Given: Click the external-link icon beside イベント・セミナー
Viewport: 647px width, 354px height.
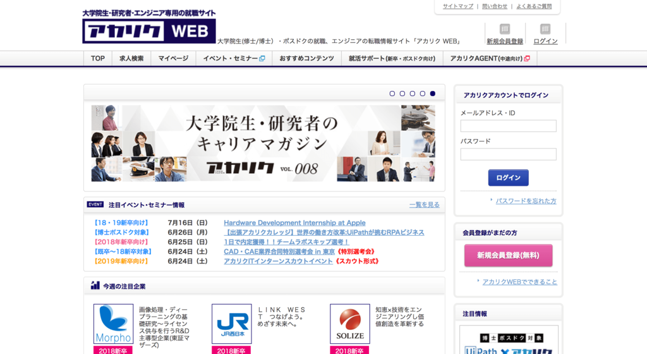Looking at the screenshot, I should (262, 59).
